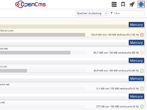Click the red status circle at 100 %
The width and height of the screenshot is (147, 110).
click(142, 35)
